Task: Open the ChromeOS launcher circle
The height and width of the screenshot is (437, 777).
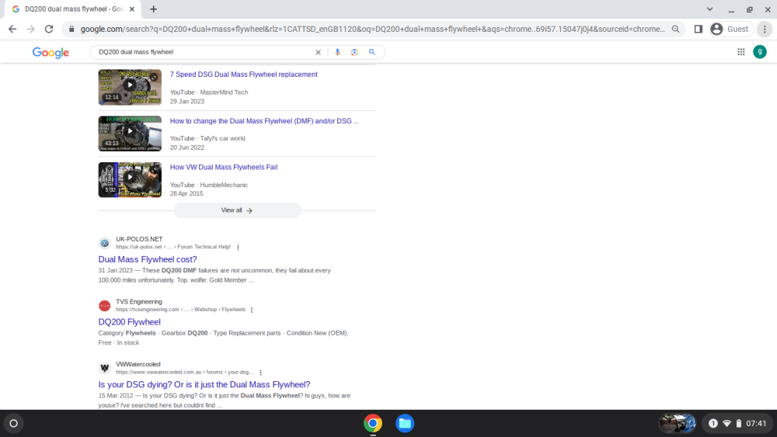Action: (14, 423)
